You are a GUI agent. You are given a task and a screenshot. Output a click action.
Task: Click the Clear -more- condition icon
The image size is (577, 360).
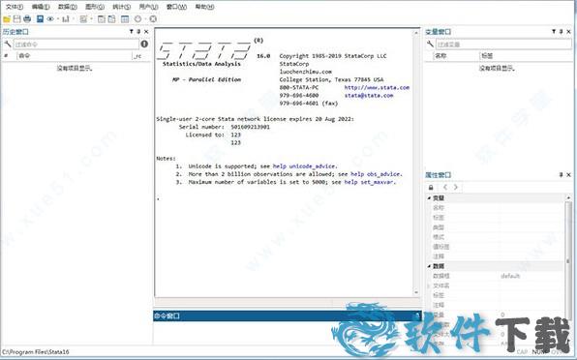(x=138, y=18)
